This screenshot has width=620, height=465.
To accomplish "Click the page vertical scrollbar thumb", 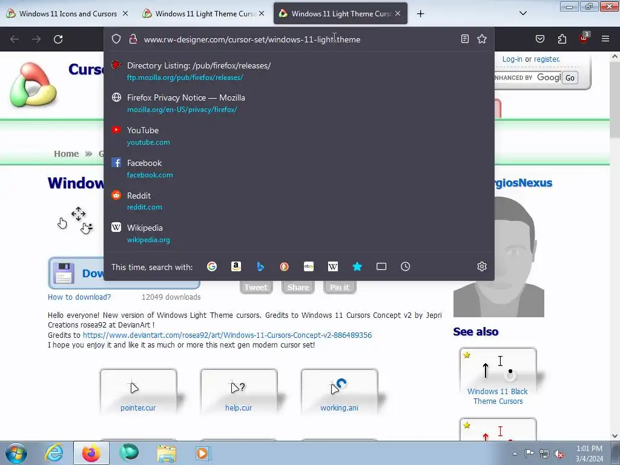I will [615, 99].
